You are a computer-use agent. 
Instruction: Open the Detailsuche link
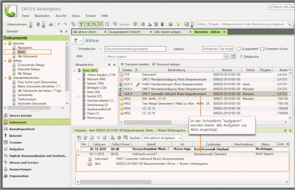coord(249,57)
